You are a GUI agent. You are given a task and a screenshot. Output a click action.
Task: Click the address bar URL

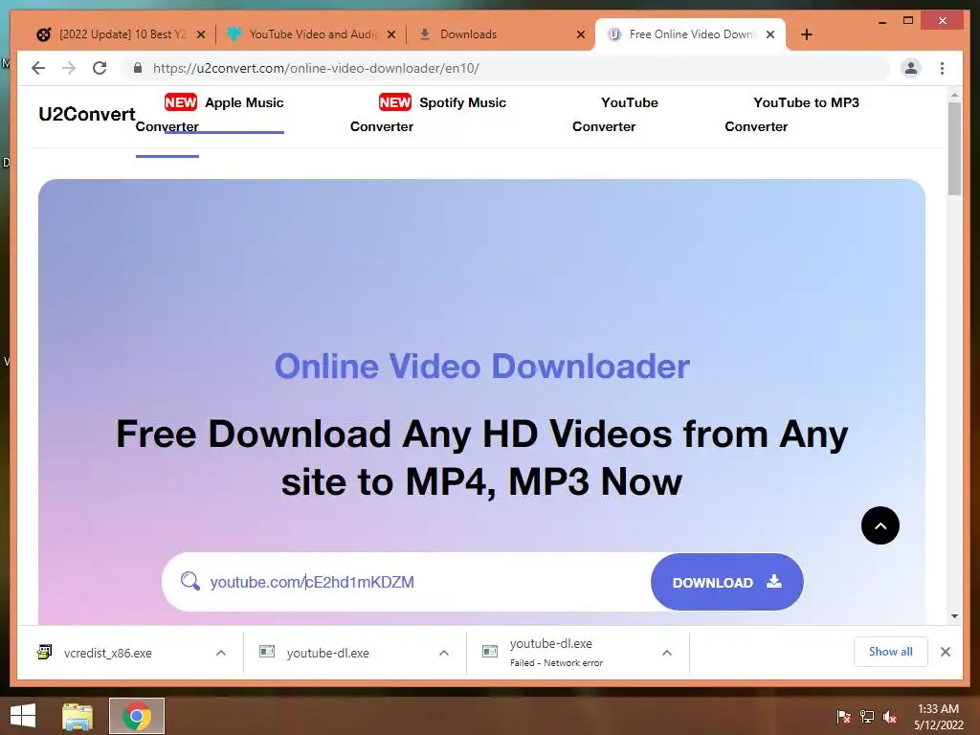coord(316,68)
